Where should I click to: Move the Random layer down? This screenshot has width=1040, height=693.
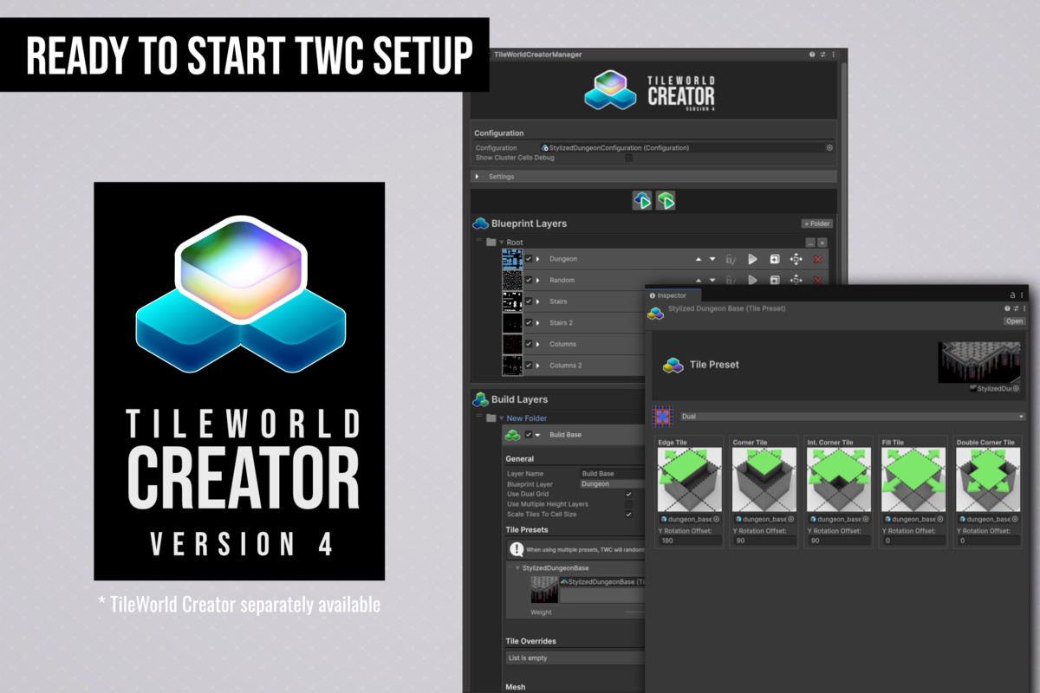click(712, 280)
